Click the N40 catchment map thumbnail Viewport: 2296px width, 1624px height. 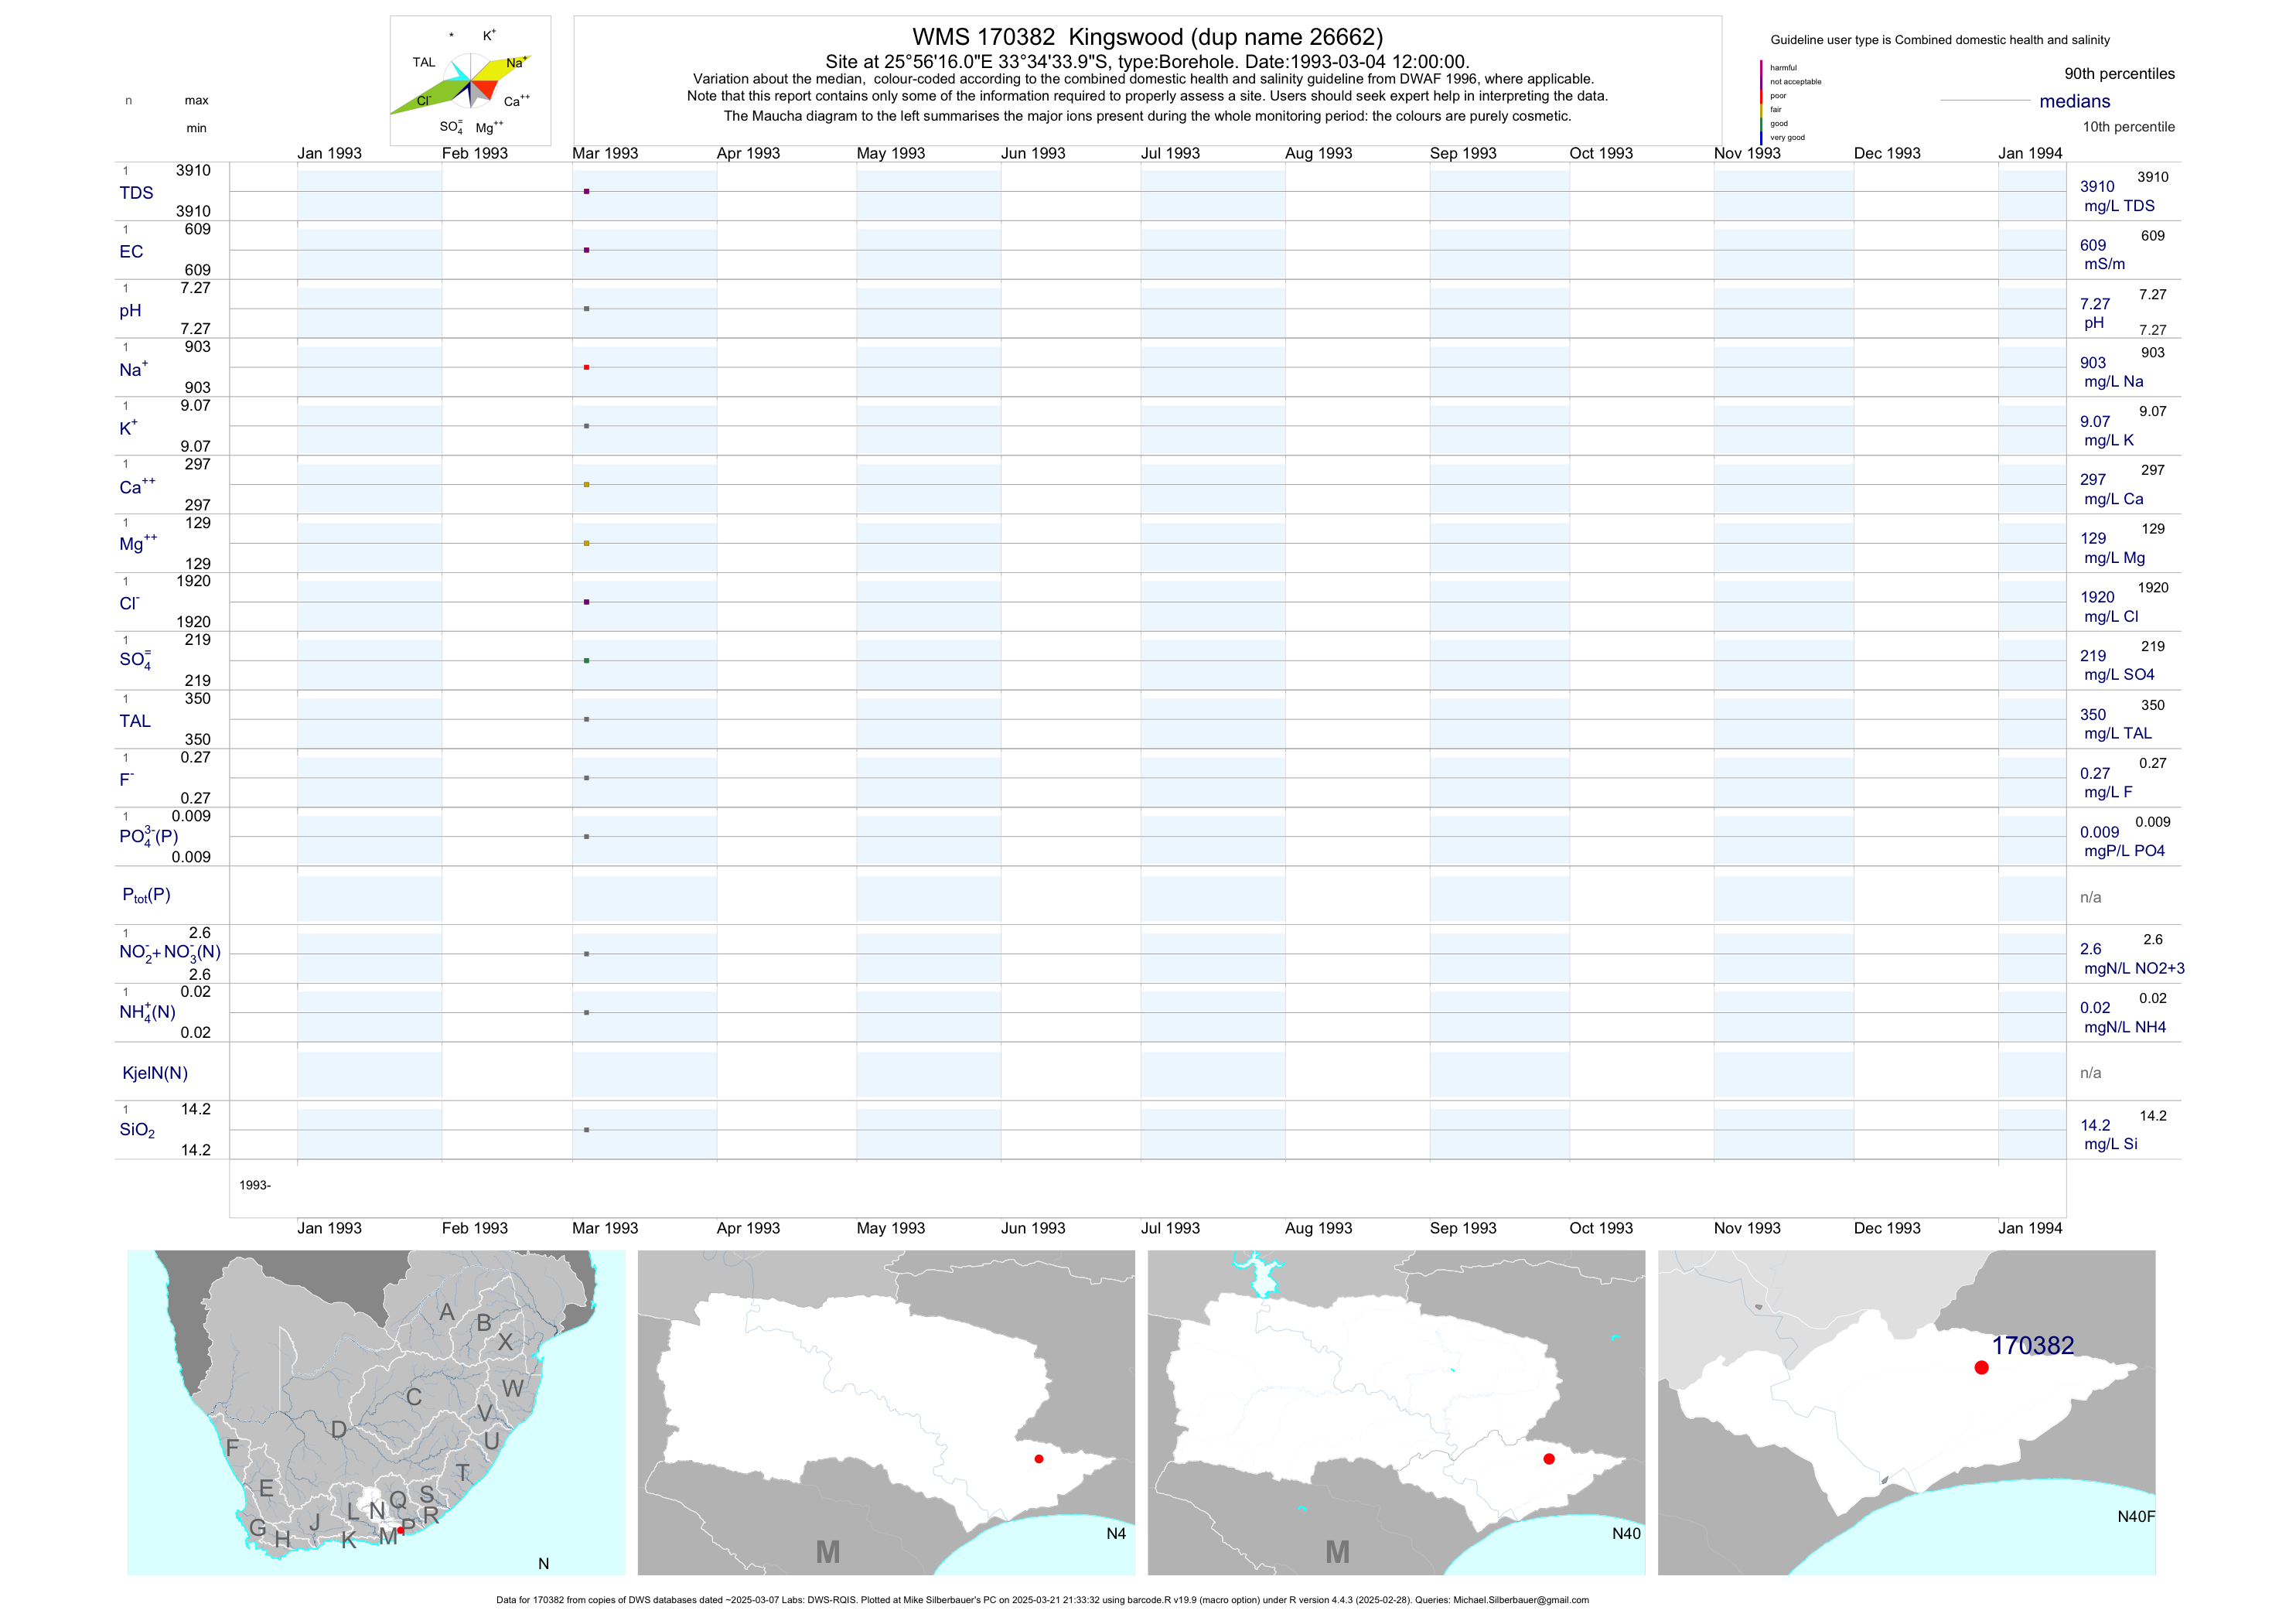click(x=1396, y=1412)
